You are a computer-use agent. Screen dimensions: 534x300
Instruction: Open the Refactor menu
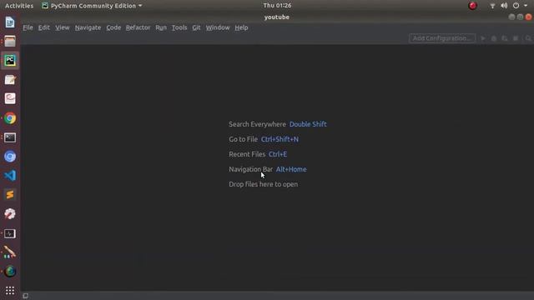click(x=138, y=27)
